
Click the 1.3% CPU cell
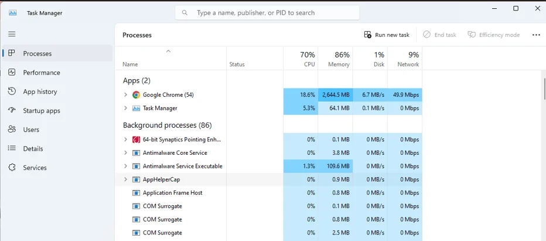pos(301,166)
